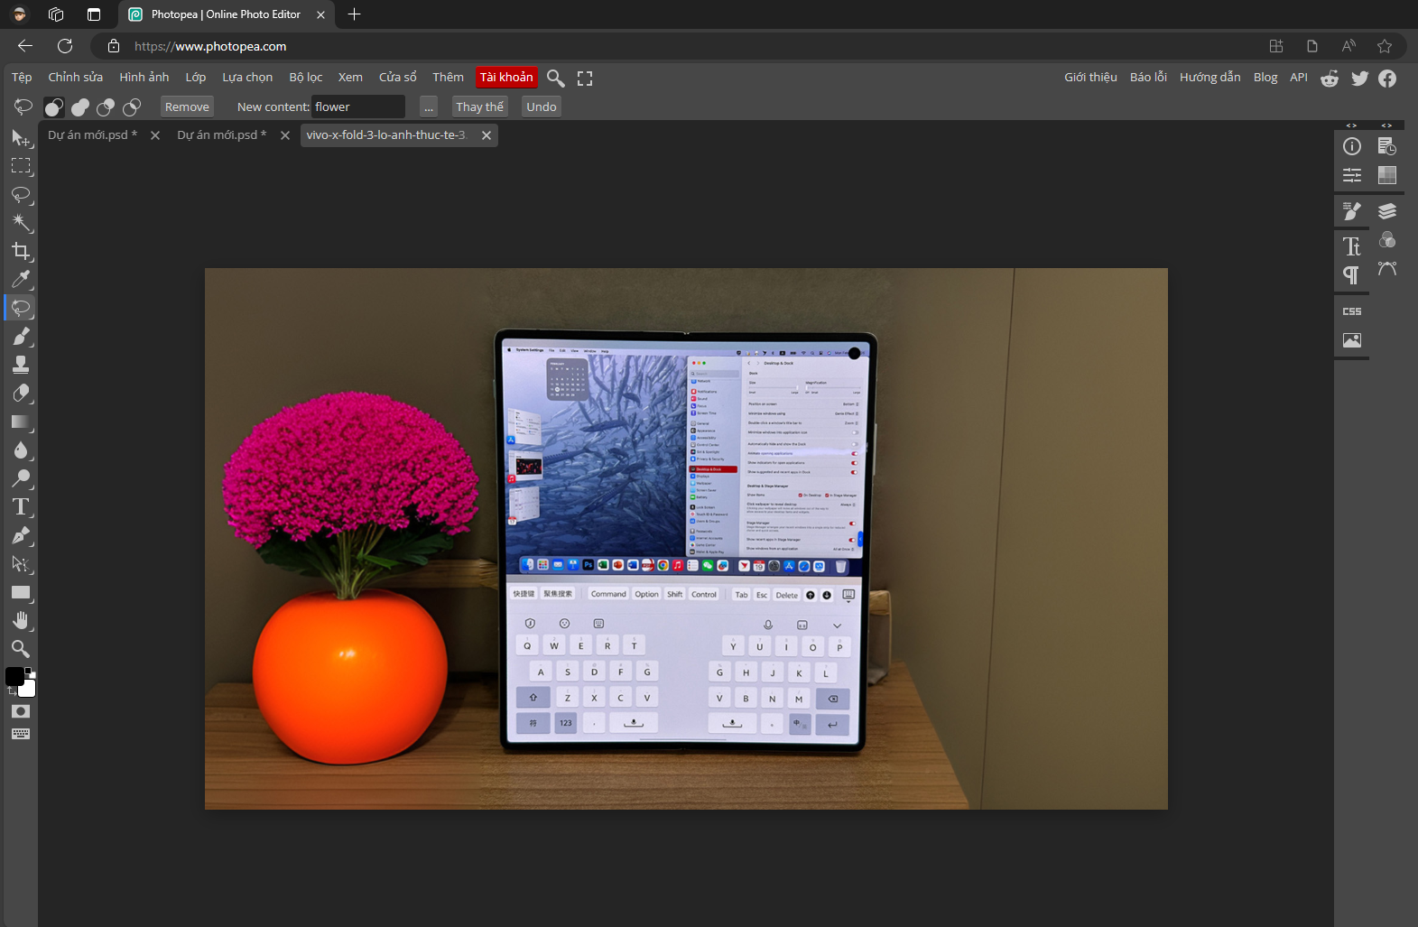Viewport: 1418px width, 927px height.
Task: Open the Lựa chọn menu
Action: point(247,78)
